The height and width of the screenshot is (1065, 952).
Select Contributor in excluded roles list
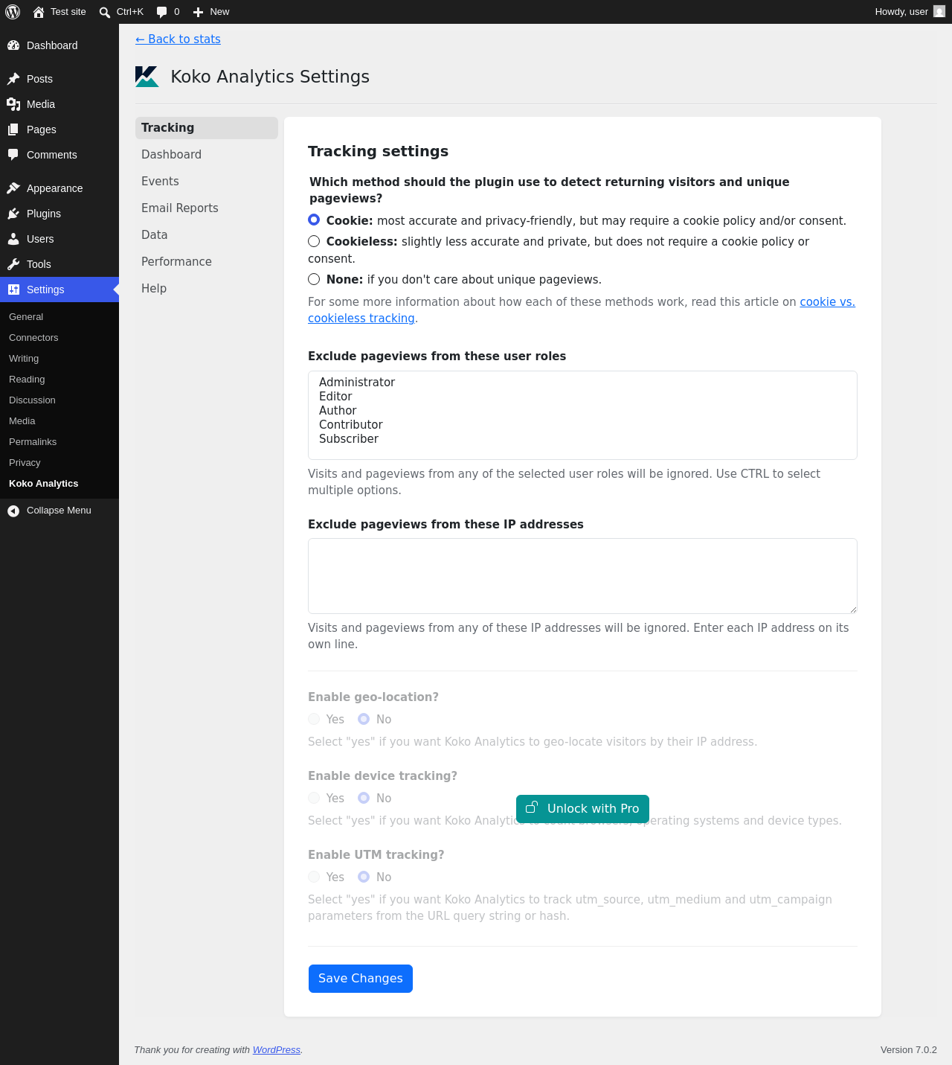coord(582,425)
